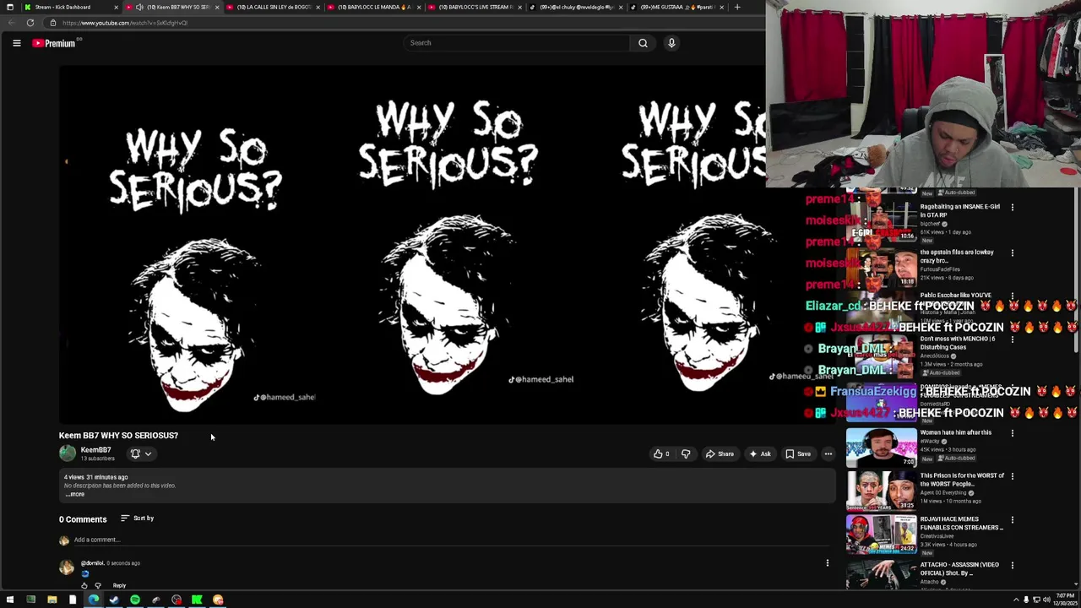Click the Ask button under the video
The width and height of the screenshot is (1081, 608).
[x=760, y=454]
